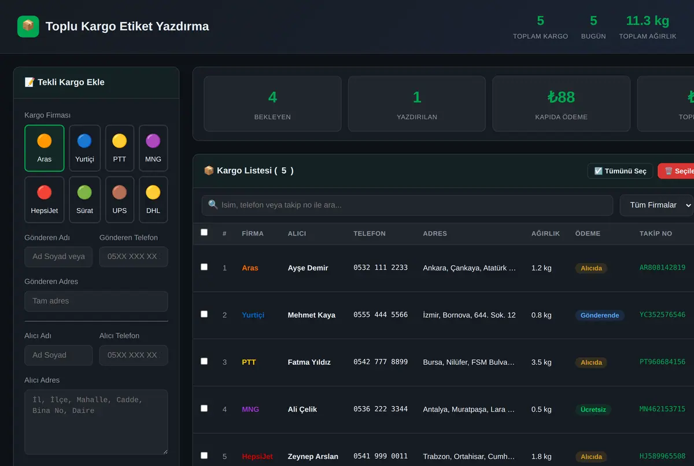The height and width of the screenshot is (466, 694).
Task: Click into the Alıcı Adres text area
Action: click(x=96, y=422)
